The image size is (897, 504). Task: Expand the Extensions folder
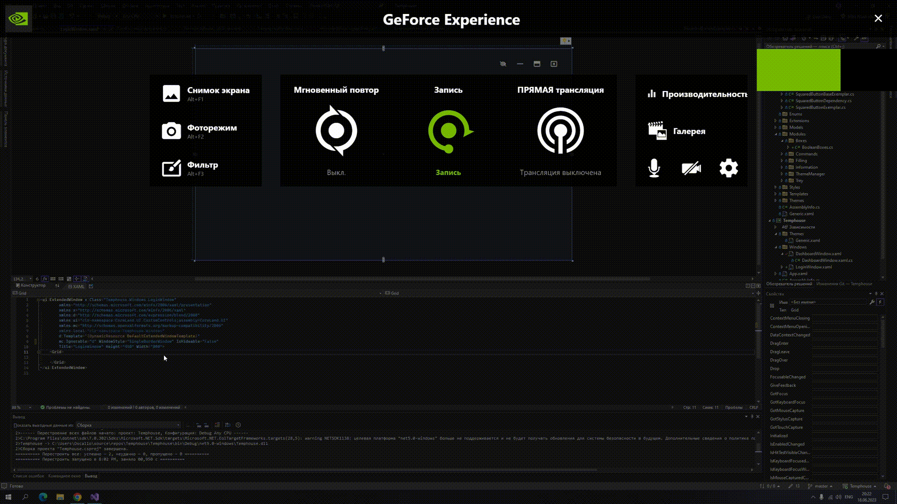(776, 121)
